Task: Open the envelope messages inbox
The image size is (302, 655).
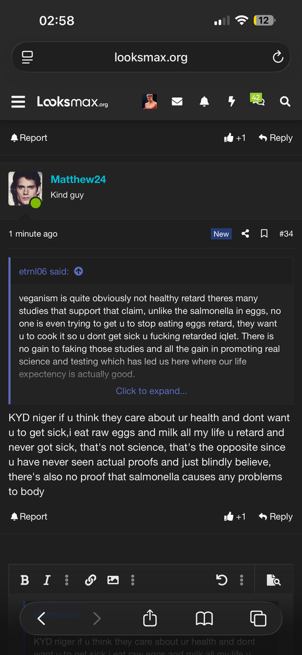Action: [177, 102]
